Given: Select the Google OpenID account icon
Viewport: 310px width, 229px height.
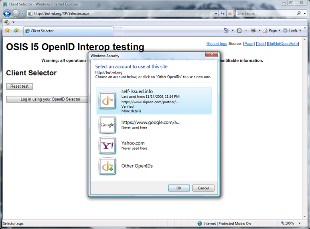Looking at the screenshot, I should (x=107, y=125).
